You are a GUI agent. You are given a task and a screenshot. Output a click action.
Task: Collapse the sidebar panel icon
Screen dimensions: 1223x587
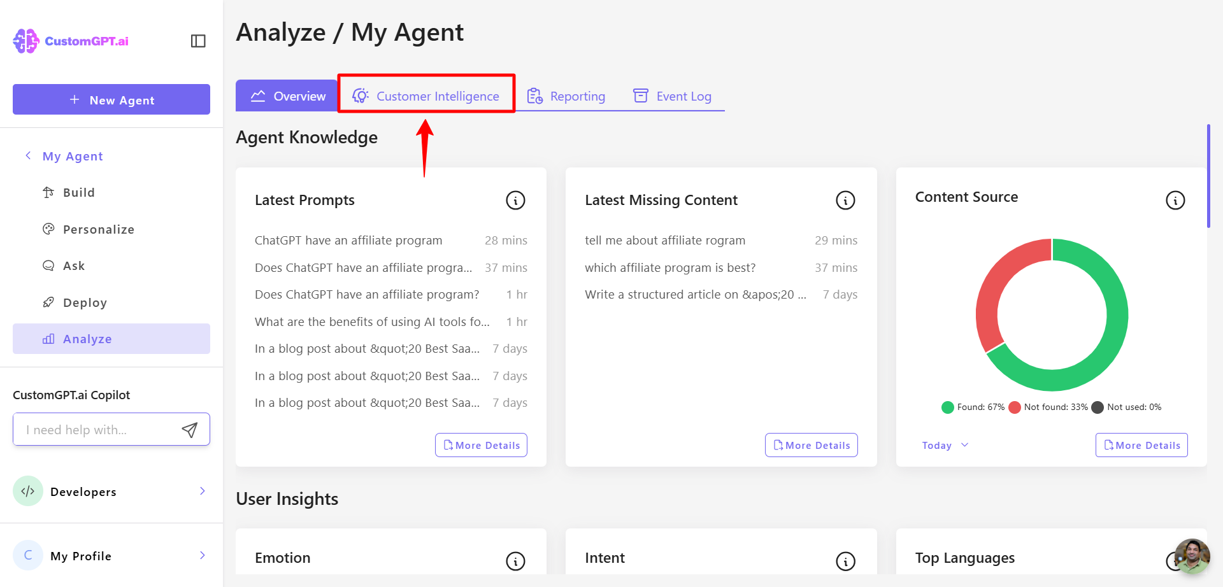tap(198, 41)
